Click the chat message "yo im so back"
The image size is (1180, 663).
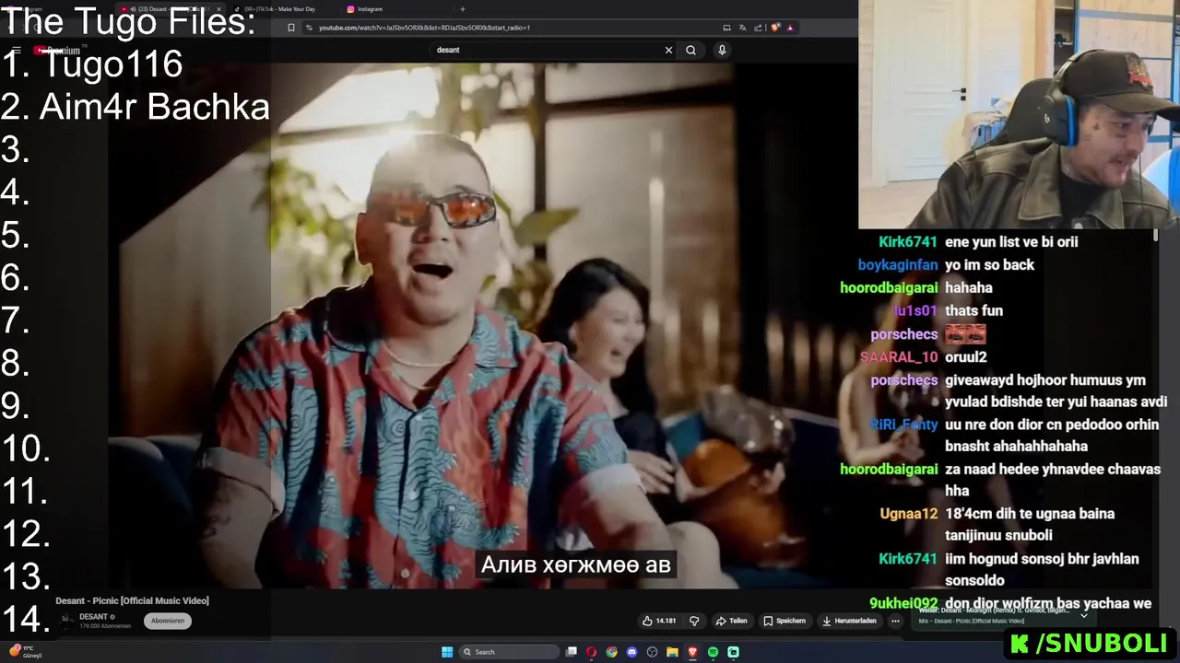click(989, 265)
